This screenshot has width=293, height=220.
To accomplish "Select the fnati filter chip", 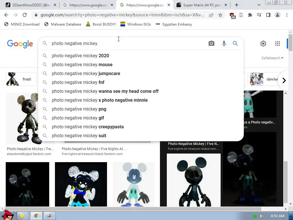I will pos(21,79).
